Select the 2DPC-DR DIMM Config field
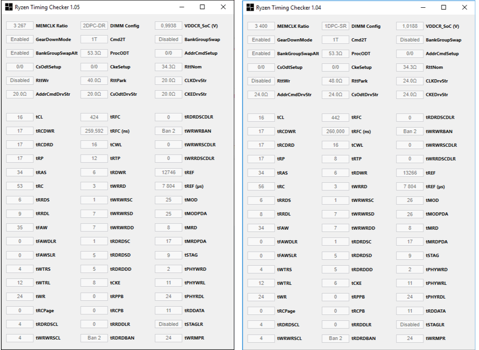Viewport: 479px width, 350px height. (x=94, y=26)
